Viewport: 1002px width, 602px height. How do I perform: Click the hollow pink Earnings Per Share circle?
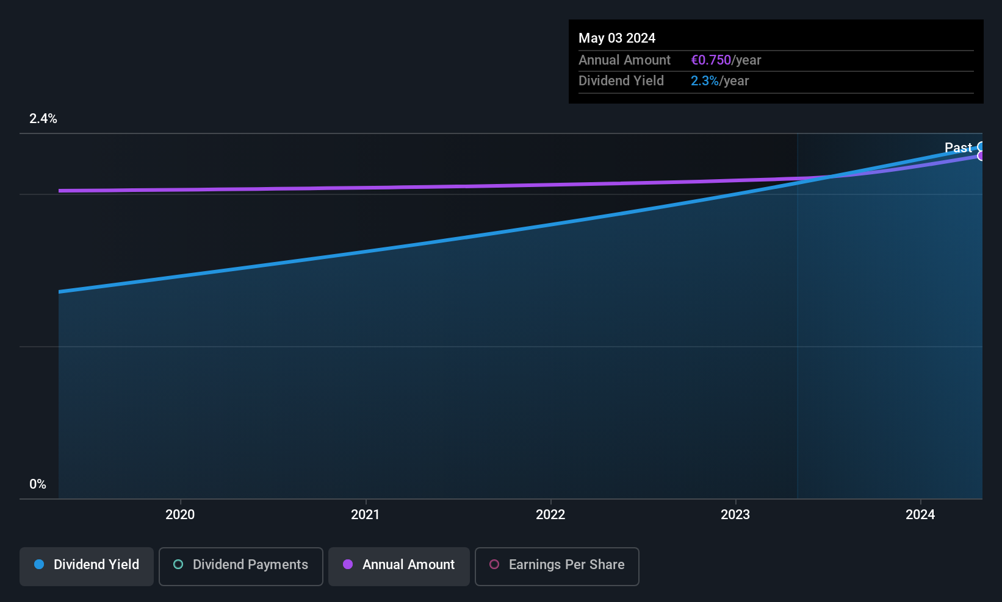[x=494, y=565]
